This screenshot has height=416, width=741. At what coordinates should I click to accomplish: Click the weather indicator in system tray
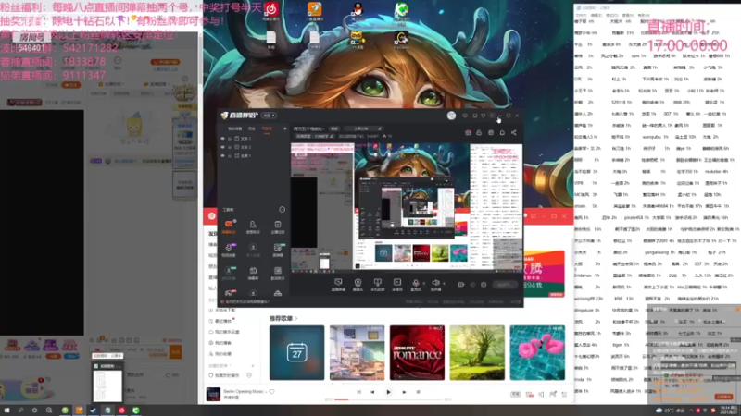(670, 410)
